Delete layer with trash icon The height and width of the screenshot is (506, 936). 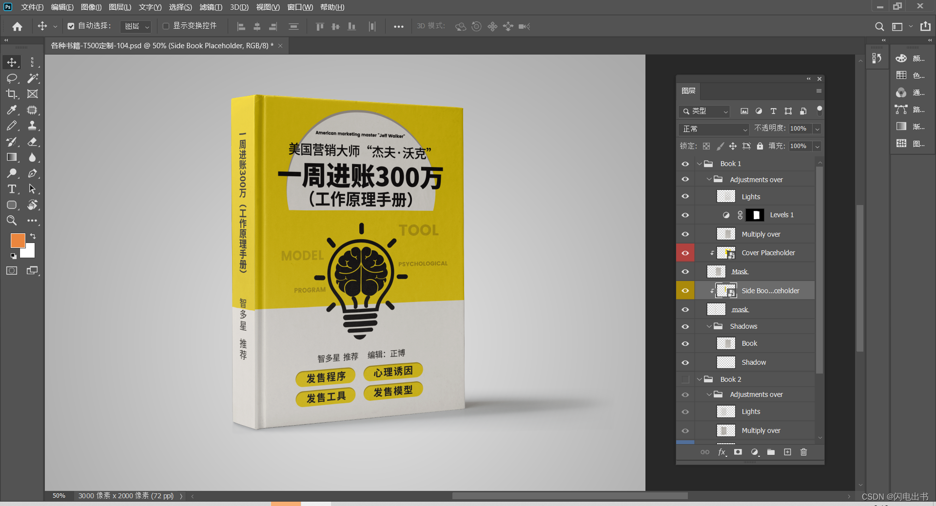[x=803, y=452]
